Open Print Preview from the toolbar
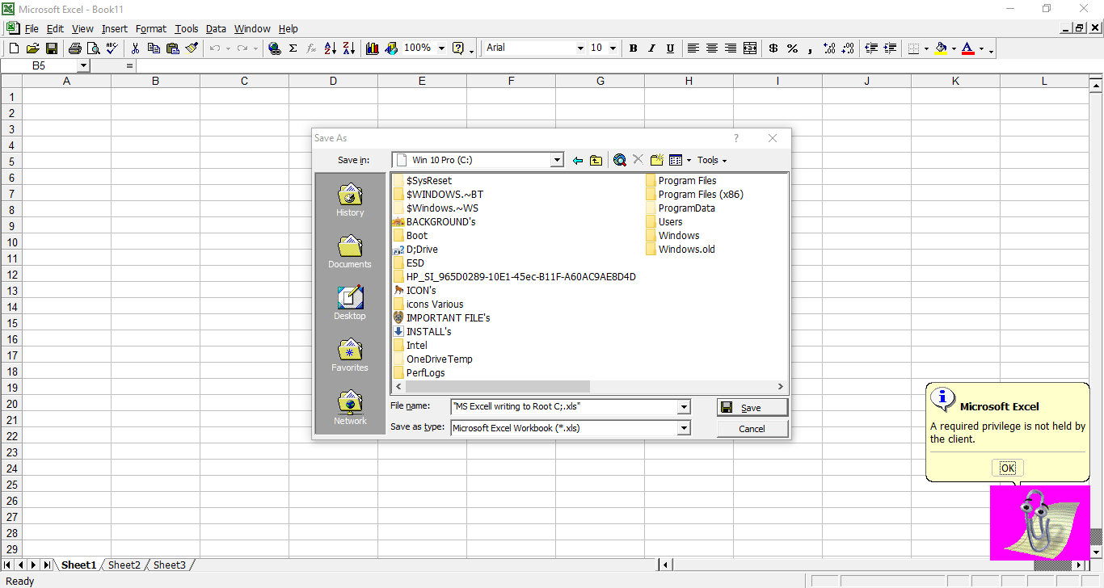Viewport: 1104px width, 588px height. [94, 48]
